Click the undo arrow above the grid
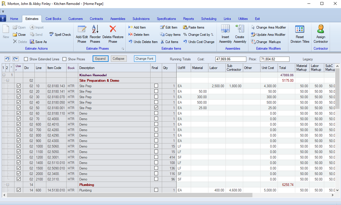Viewport: 341px width, 205px height. tap(8, 59)
